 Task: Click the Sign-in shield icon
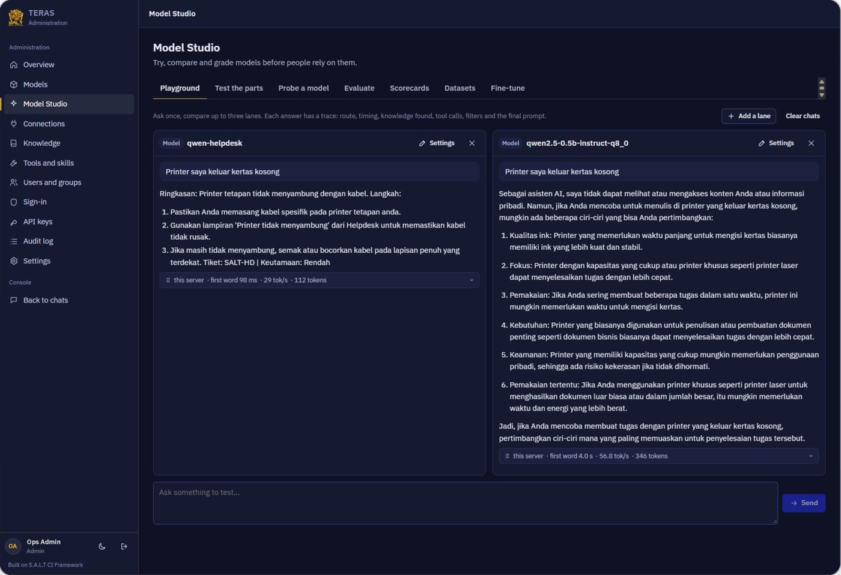click(x=14, y=202)
